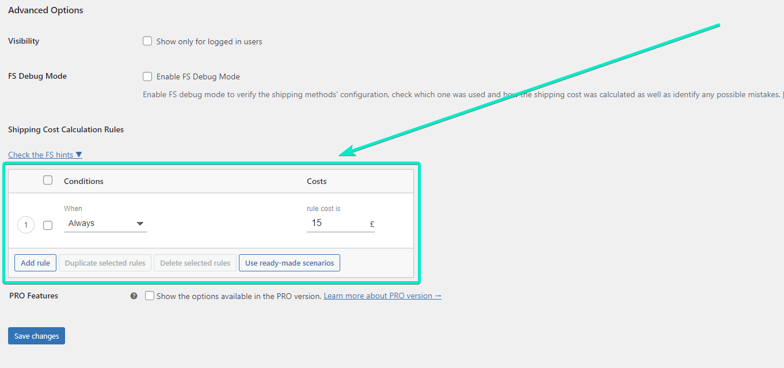Focus the rule cost field showing 15
Image resolution: width=784 pixels, height=368 pixels.
tap(341, 223)
